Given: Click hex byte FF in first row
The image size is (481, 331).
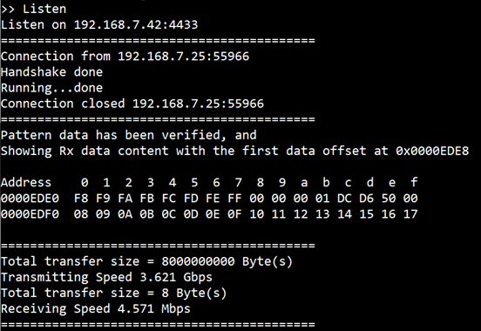Looking at the screenshot, I should [x=234, y=199].
